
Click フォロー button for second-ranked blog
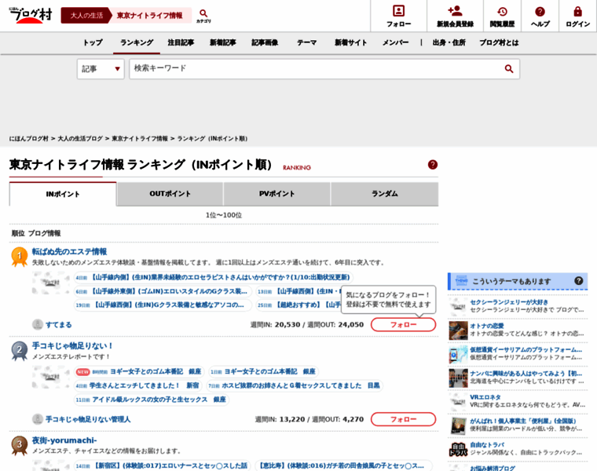coord(403,419)
